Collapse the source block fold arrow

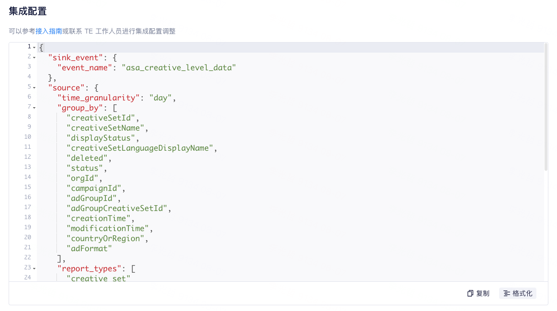point(34,88)
